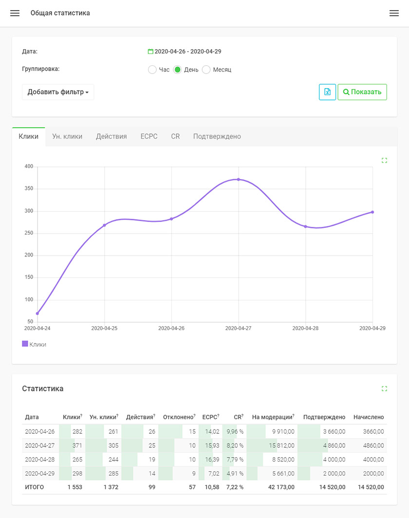Click the calendar icon beside the date range
Image resolution: width=409 pixels, height=518 pixels.
150,52
